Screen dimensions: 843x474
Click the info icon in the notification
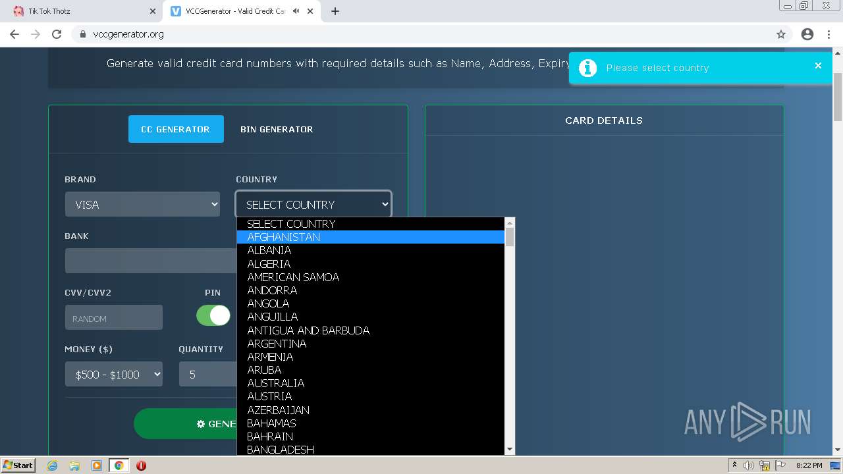coord(587,68)
